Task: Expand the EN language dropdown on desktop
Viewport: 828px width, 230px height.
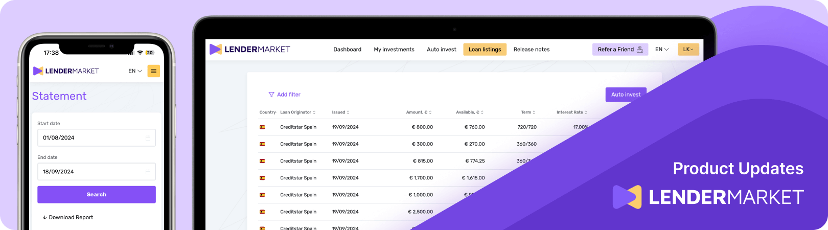Action: 662,50
